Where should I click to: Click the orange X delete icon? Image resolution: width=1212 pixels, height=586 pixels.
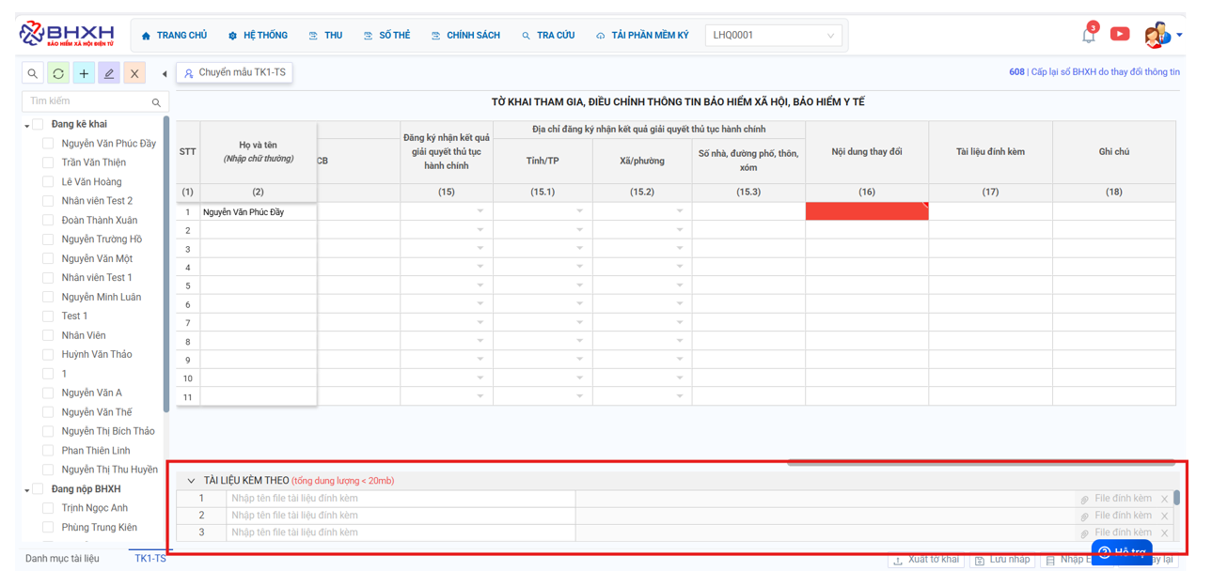[134, 73]
